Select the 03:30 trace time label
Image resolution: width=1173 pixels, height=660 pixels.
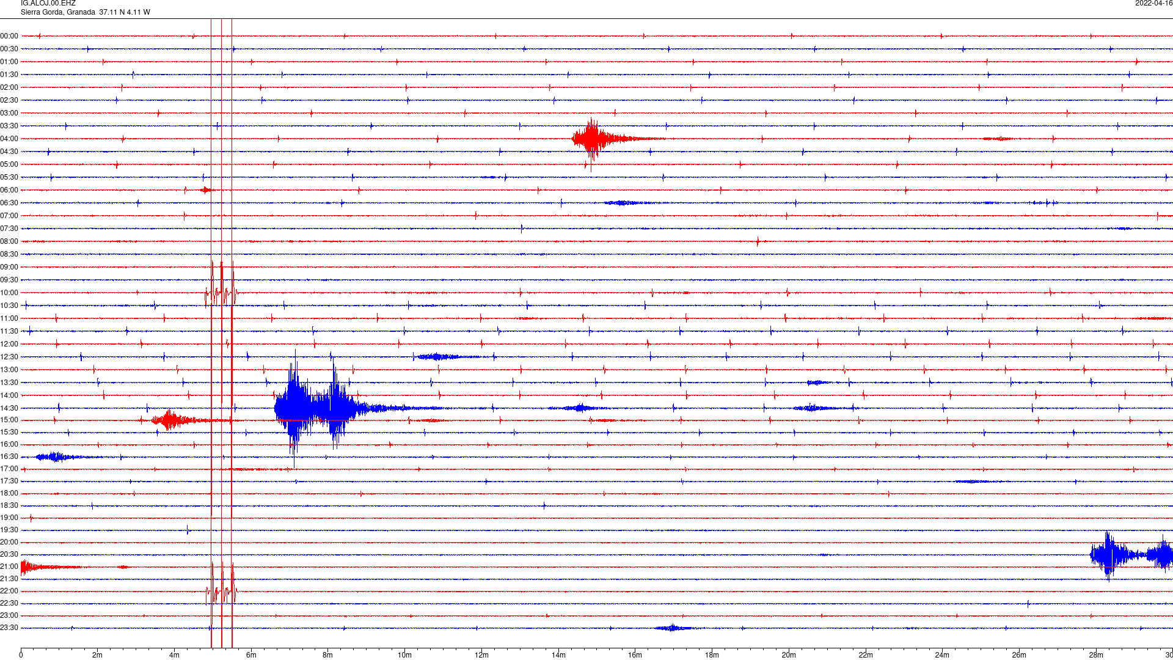tap(9, 126)
